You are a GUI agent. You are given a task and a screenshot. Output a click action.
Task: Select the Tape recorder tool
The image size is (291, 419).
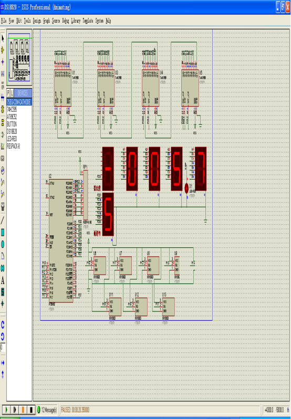click(x=3, y=159)
